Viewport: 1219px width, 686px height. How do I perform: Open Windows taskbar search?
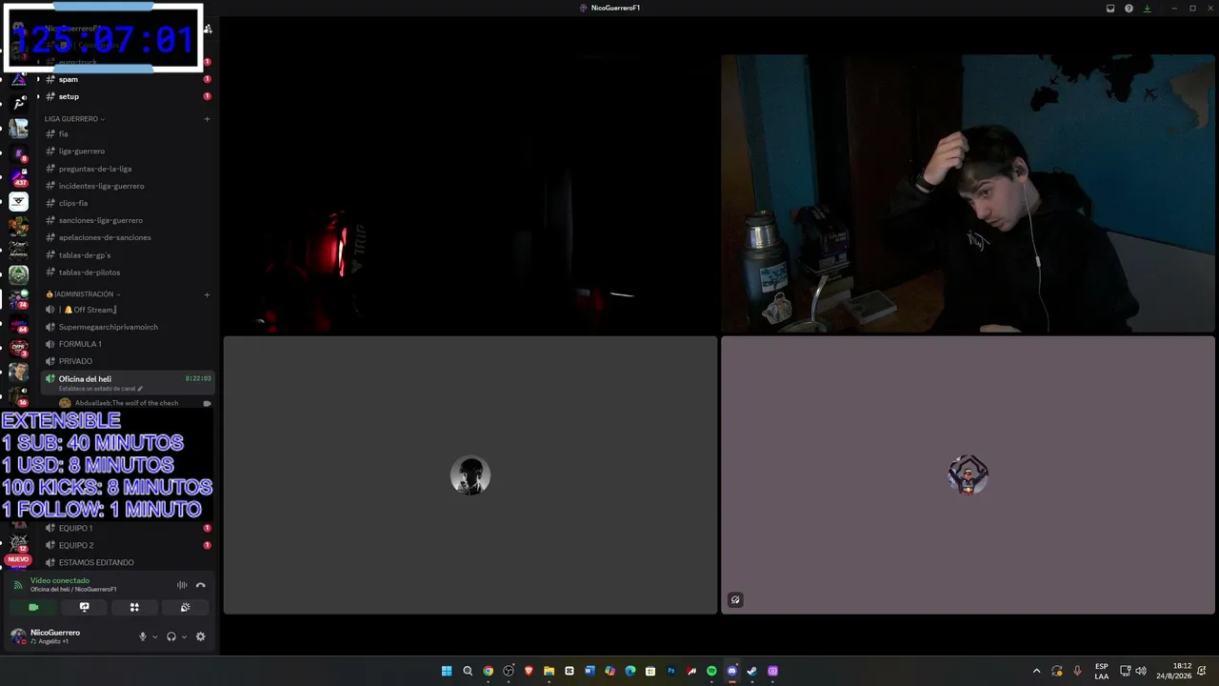468,671
